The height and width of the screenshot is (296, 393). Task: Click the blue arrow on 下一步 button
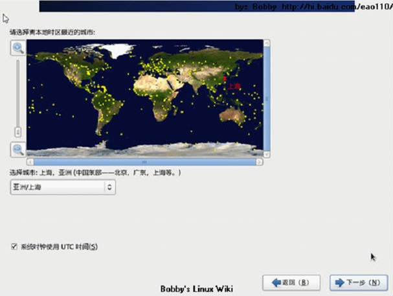[340, 282]
